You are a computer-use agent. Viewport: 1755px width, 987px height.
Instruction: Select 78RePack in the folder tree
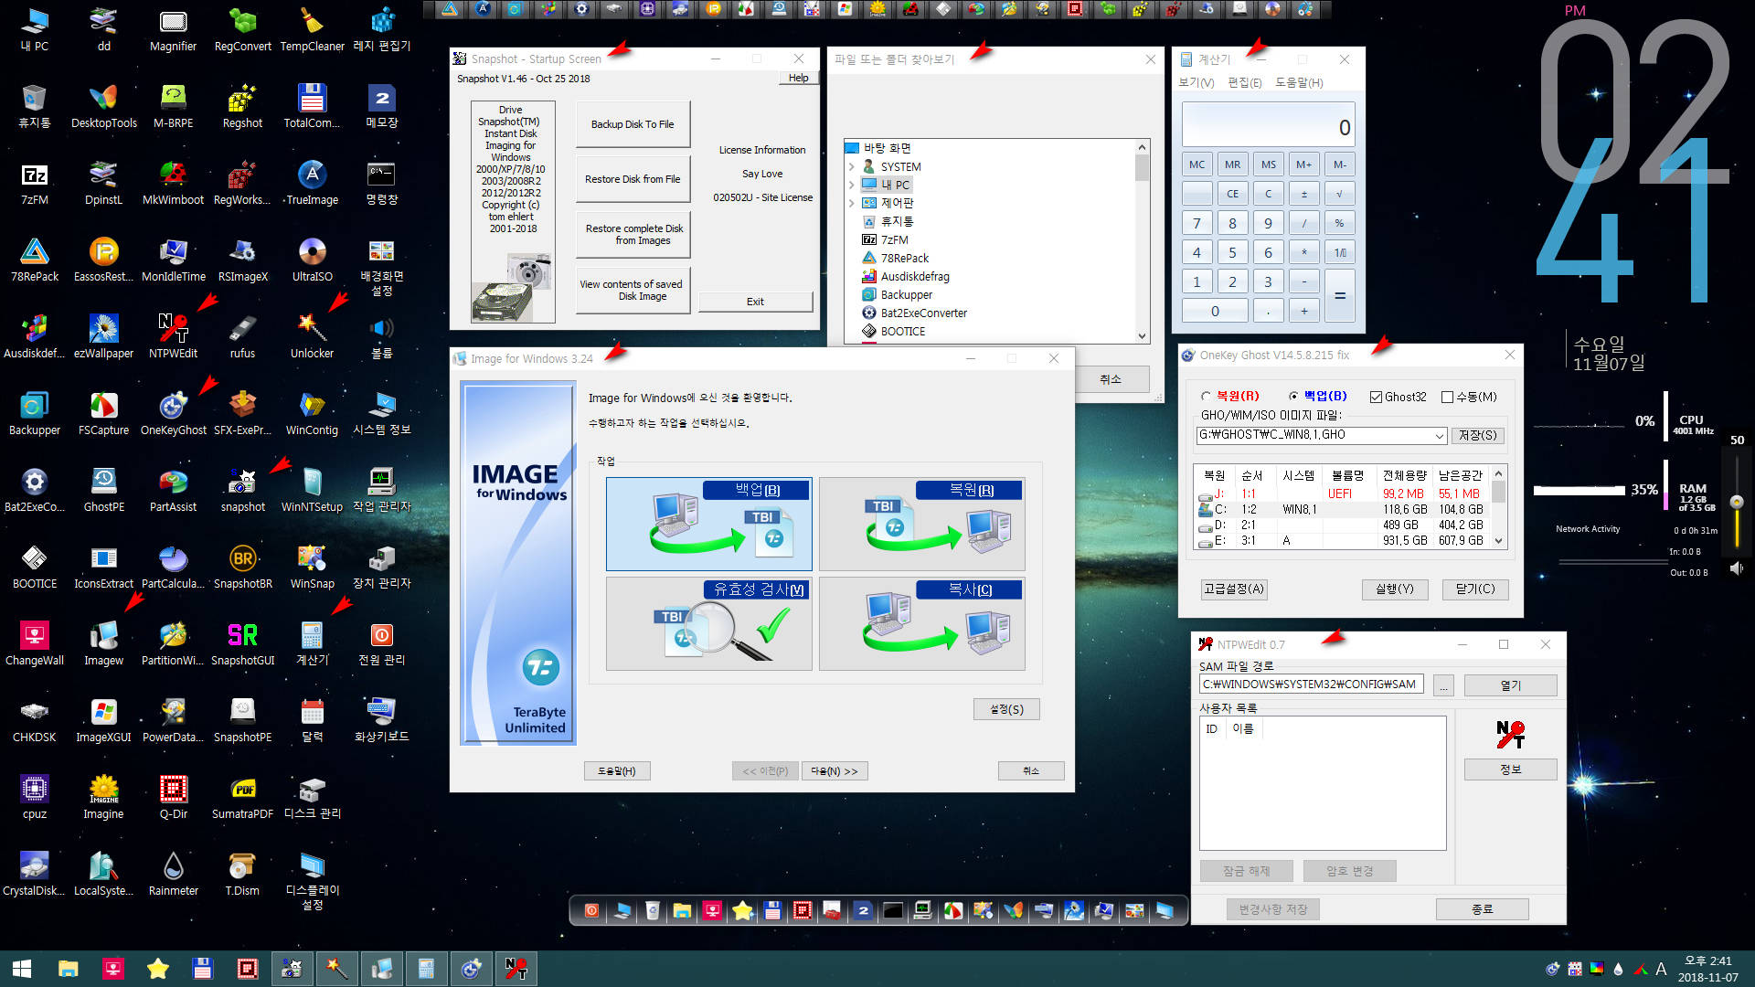tap(904, 259)
